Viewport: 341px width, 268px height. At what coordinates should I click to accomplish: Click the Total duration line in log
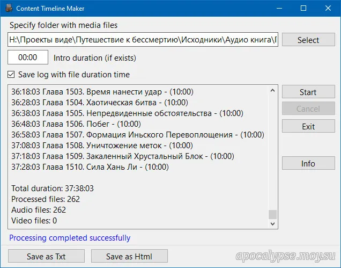(x=53, y=189)
